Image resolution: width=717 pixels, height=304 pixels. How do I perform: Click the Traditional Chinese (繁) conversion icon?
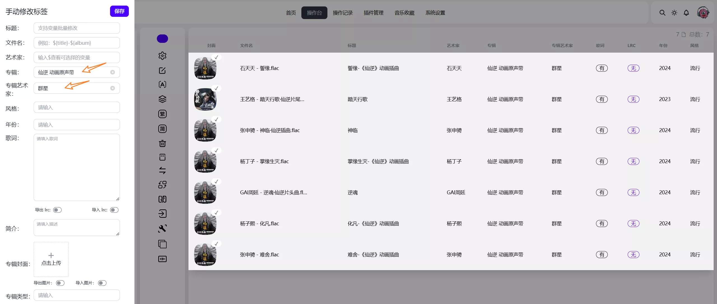[162, 114]
